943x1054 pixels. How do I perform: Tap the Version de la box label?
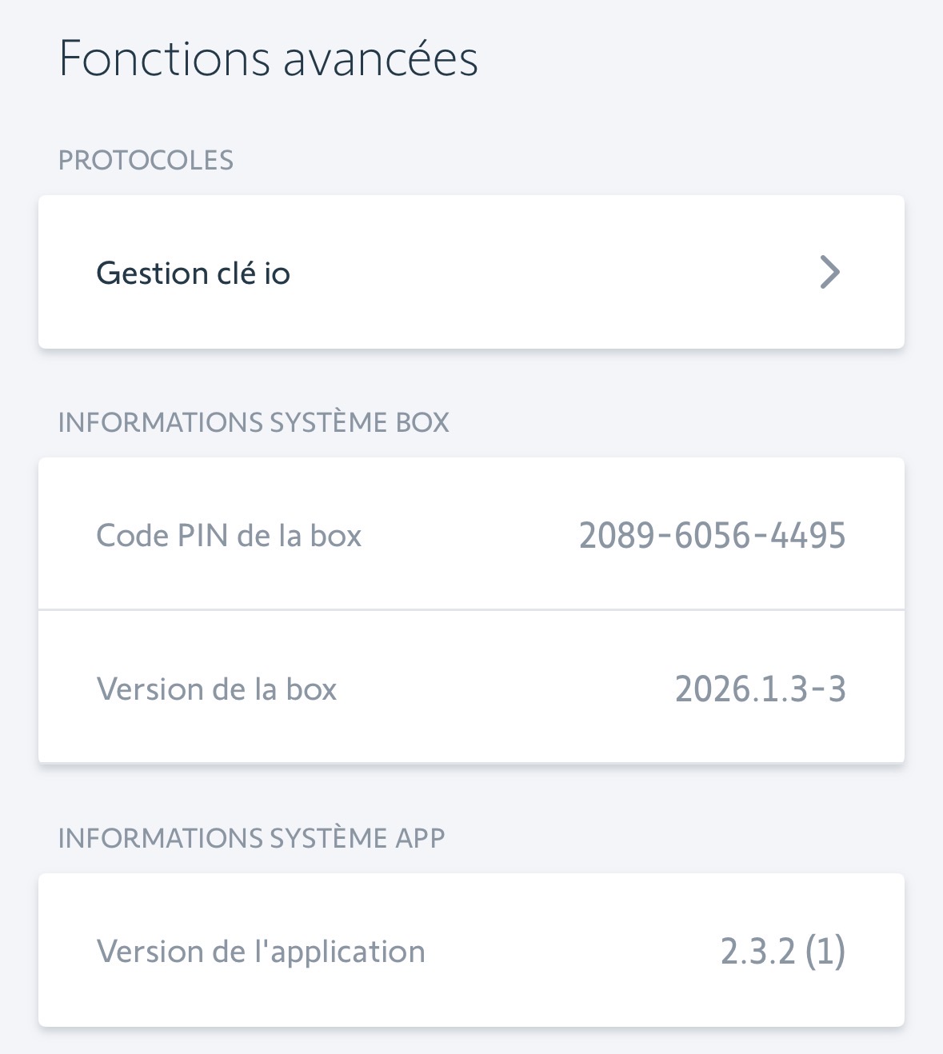click(x=217, y=689)
